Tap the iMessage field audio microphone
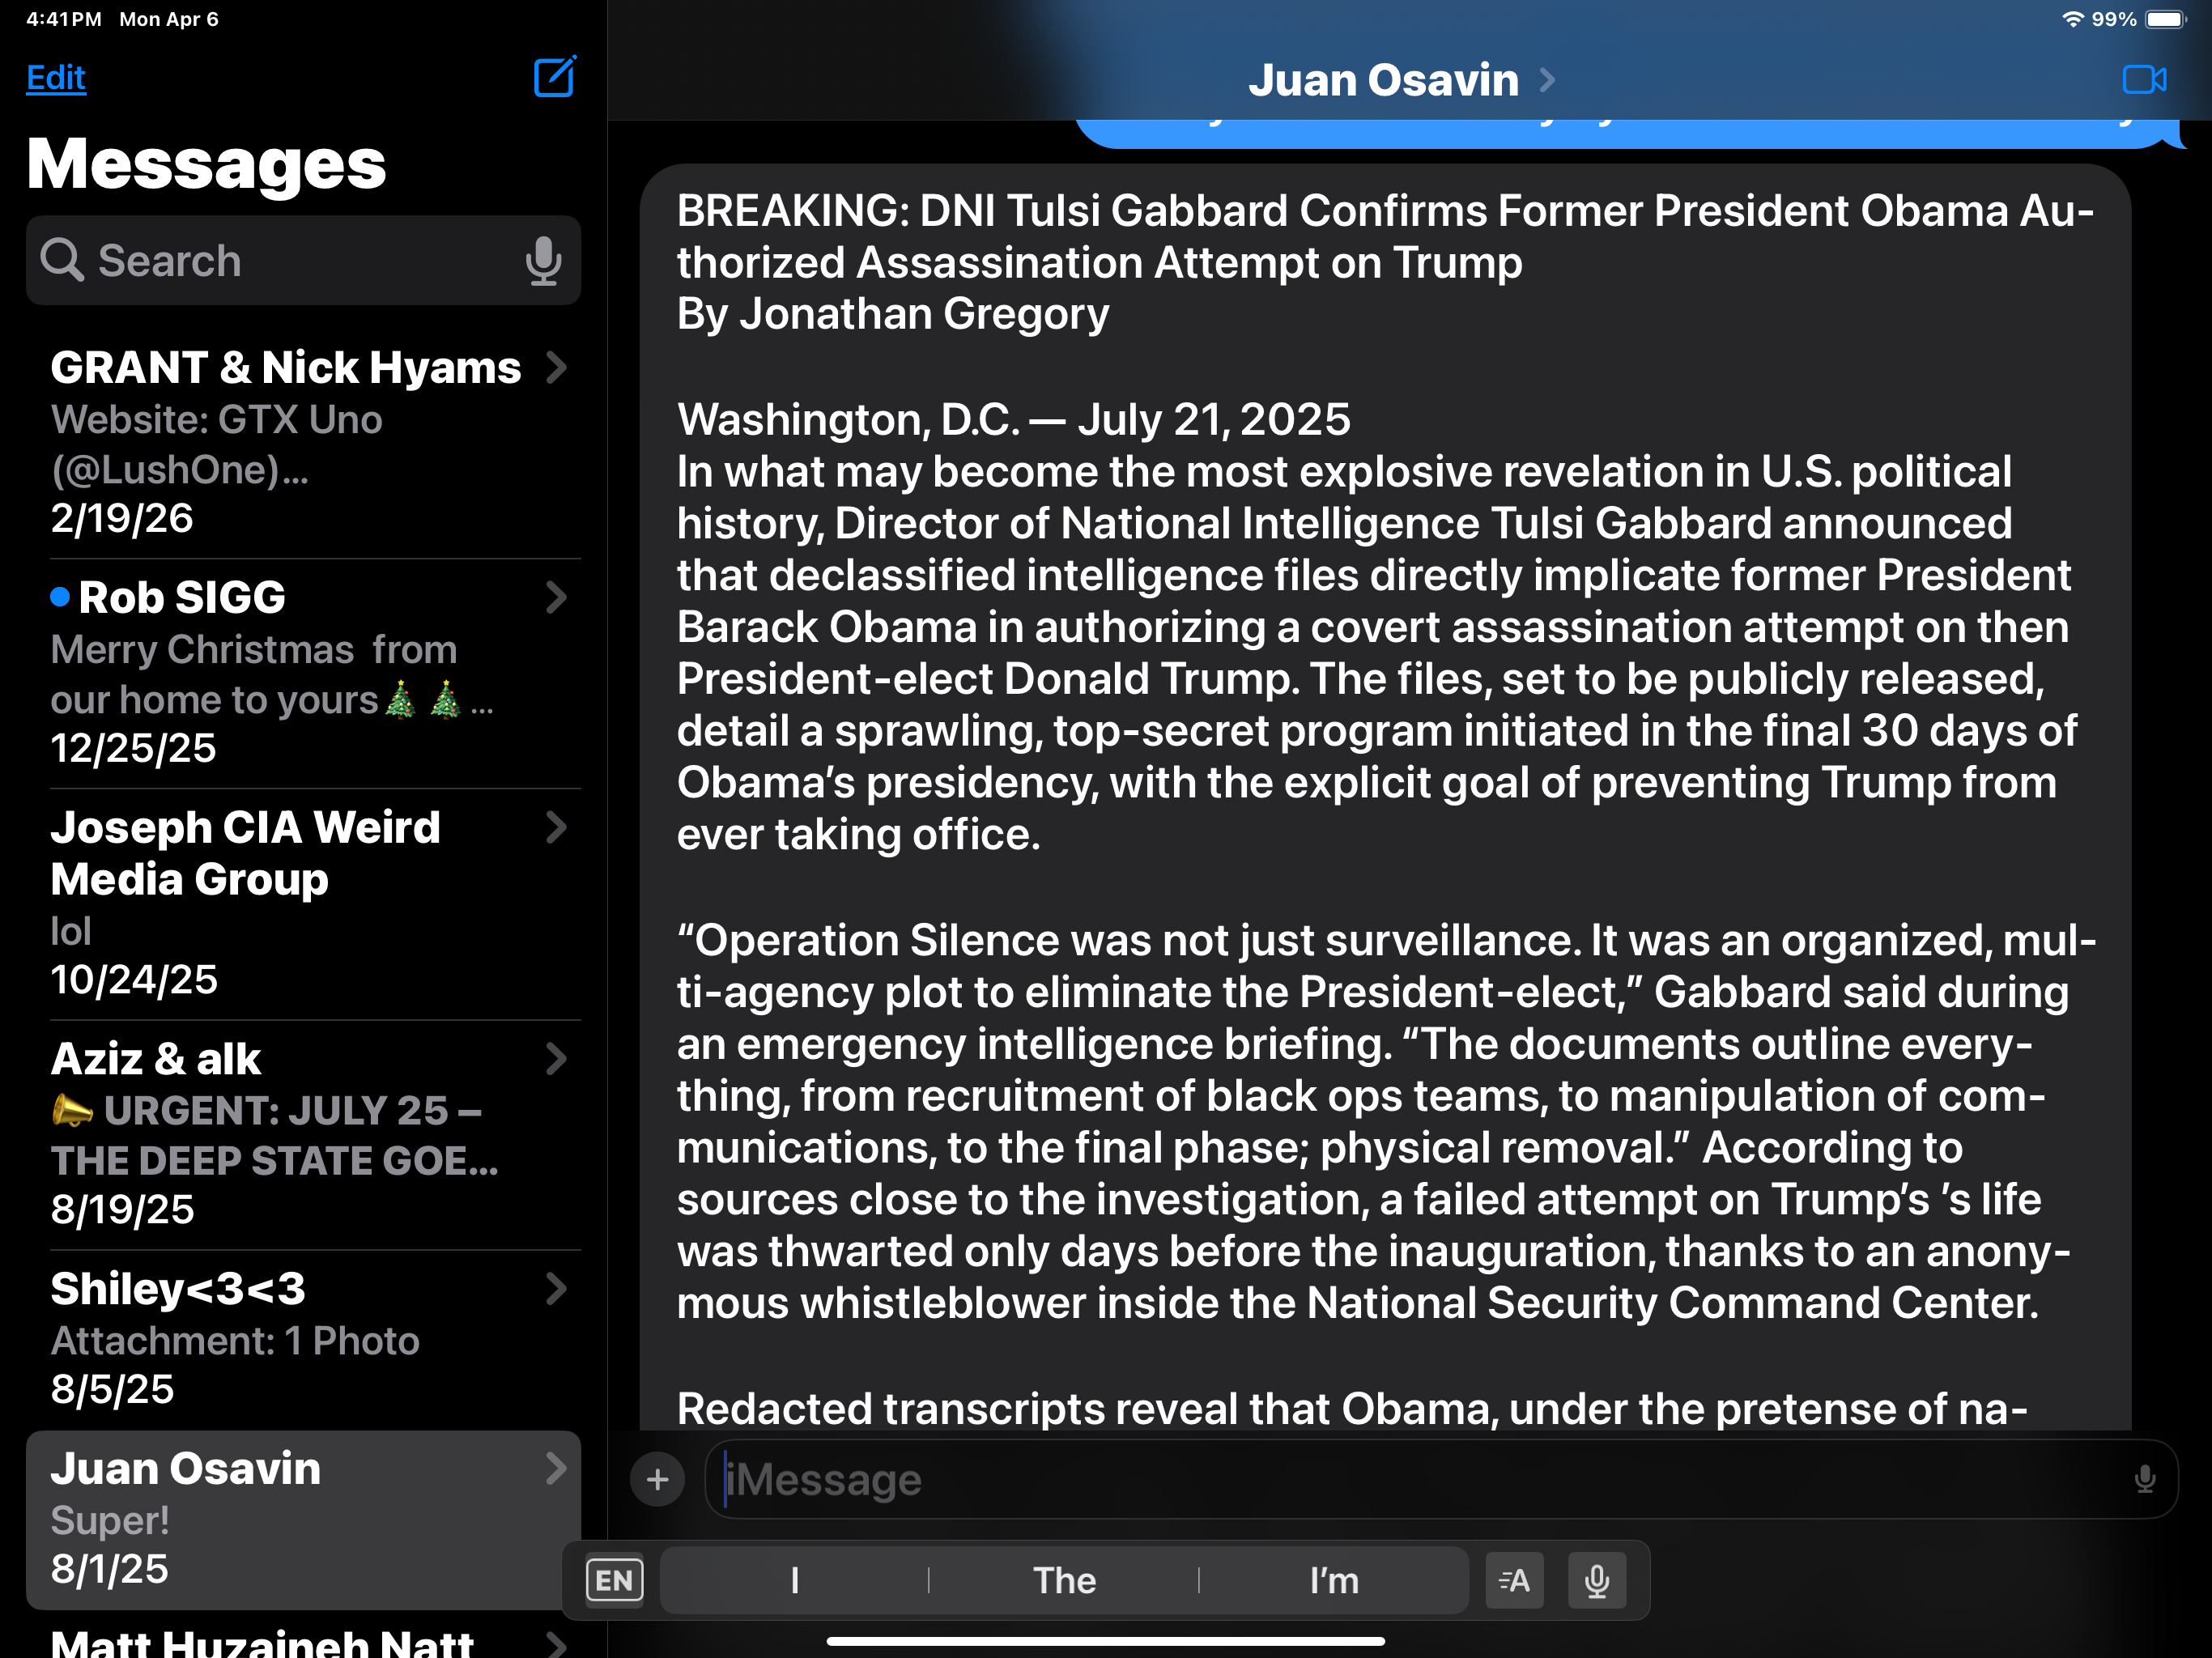 2144,1479
